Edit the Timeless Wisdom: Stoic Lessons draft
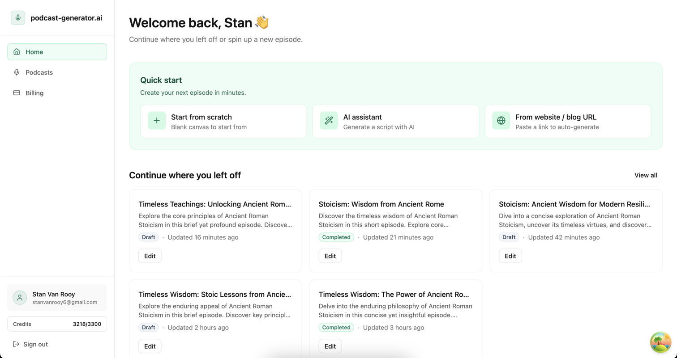 click(x=150, y=346)
